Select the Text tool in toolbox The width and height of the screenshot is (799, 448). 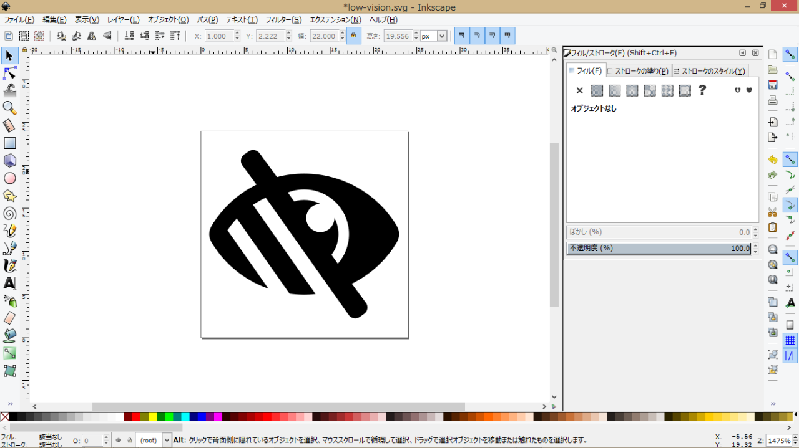(9, 283)
